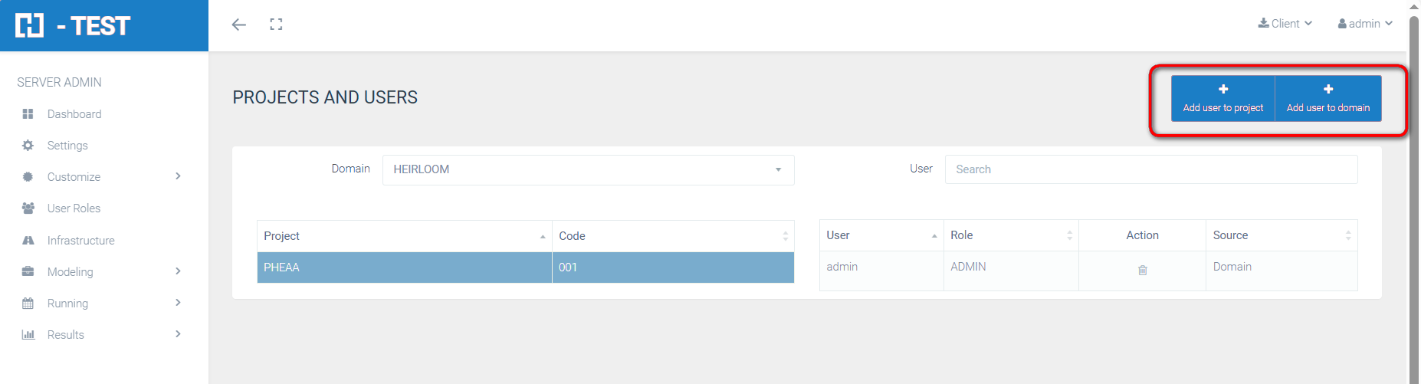Click the back arrow icon

click(x=239, y=25)
